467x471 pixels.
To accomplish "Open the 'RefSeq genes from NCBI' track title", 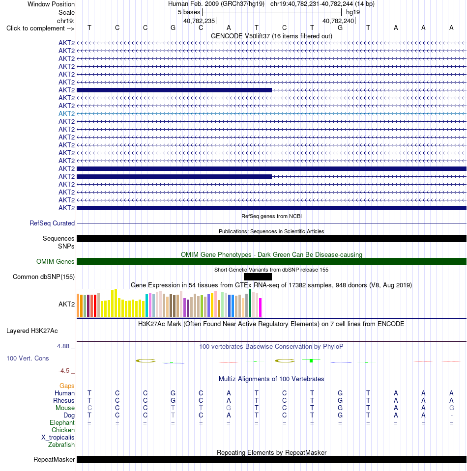I will coord(271,216).
